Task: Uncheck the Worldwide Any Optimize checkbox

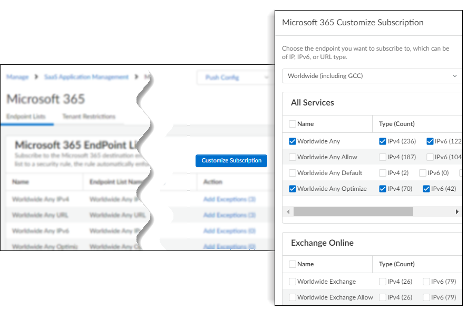Action: coord(293,189)
